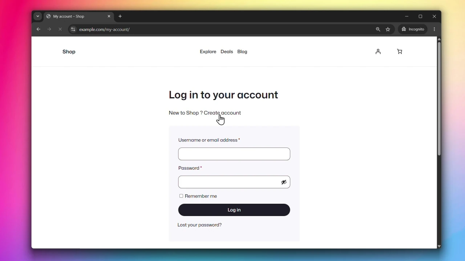Open the user account icon in header
Viewport: 465px width, 261px height.
click(378, 52)
